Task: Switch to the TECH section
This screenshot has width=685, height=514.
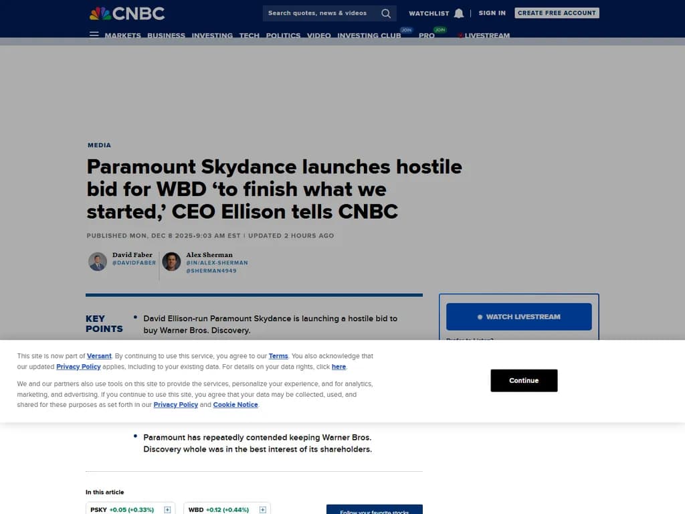Action: pyautogui.click(x=250, y=35)
